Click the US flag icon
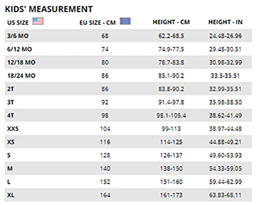The width and height of the screenshot is (259, 205). coord(38,21)
